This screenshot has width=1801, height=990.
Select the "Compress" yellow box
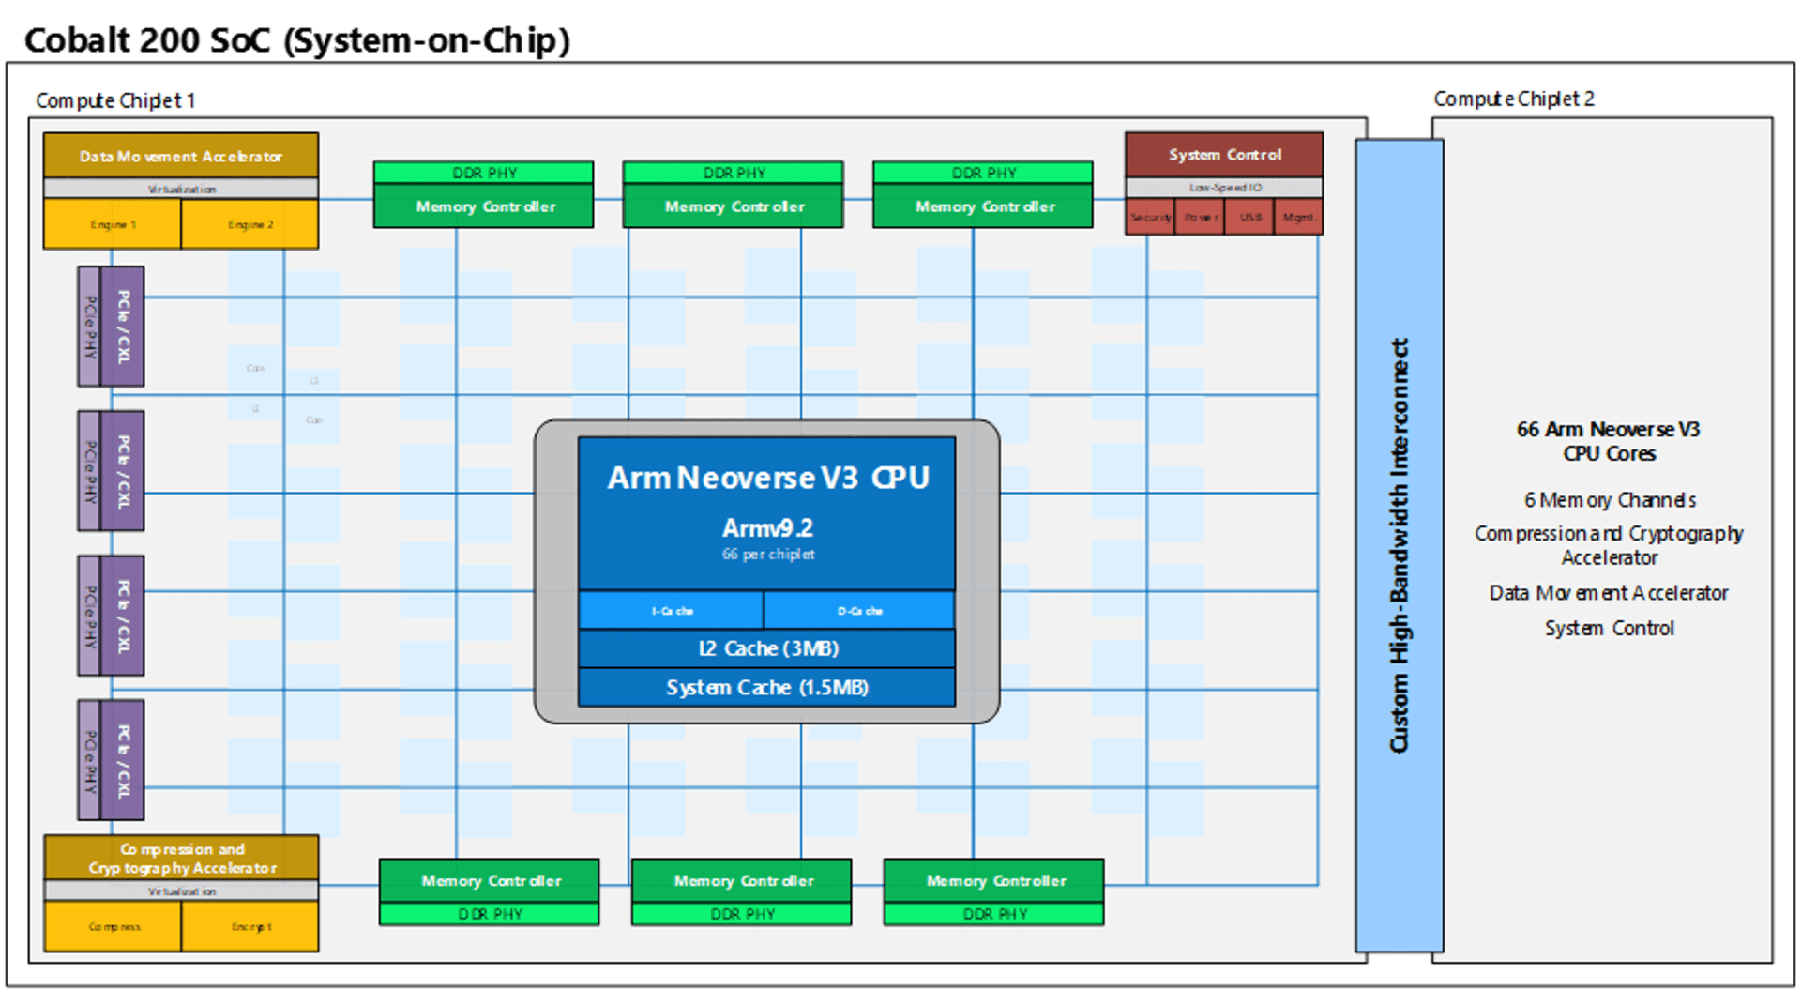[x=113, y=926]
